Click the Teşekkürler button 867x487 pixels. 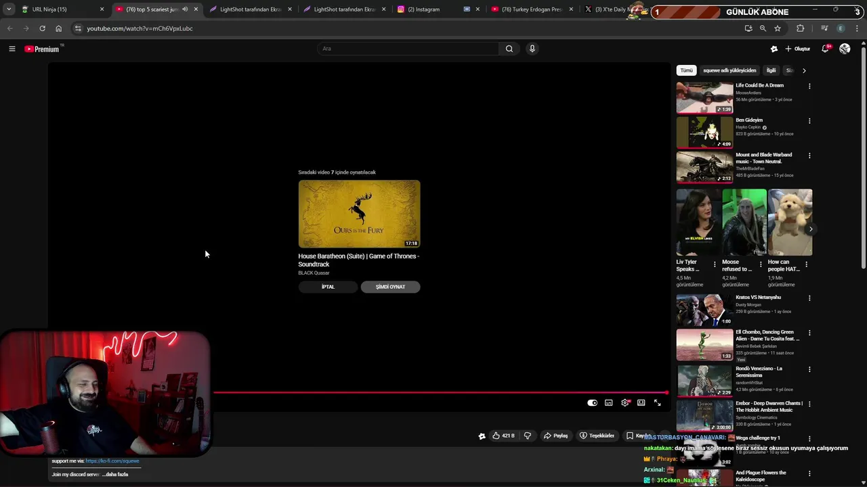597,436
